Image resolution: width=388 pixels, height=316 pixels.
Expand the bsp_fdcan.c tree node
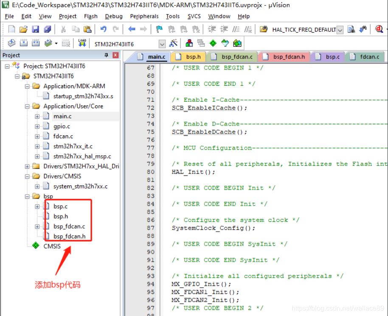coord(37,227)
